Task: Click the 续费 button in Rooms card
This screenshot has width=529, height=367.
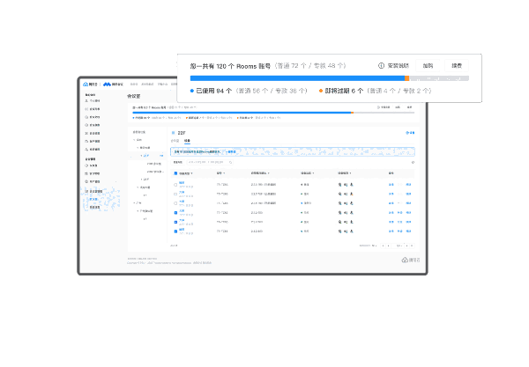Action: [x=457, y=66]
